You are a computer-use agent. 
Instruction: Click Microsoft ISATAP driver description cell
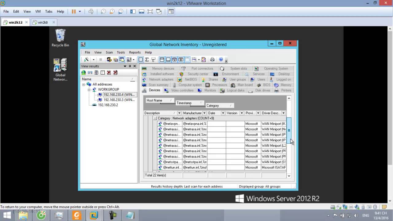[x=274, y=168]
